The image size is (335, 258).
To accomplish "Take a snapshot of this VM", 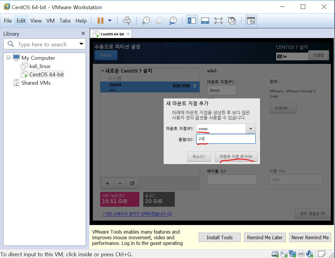I will [146, 21].
